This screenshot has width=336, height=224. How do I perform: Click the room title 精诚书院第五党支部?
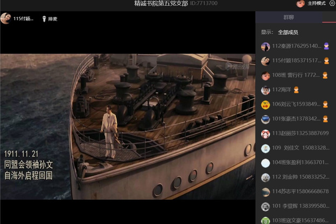point(161,3)
